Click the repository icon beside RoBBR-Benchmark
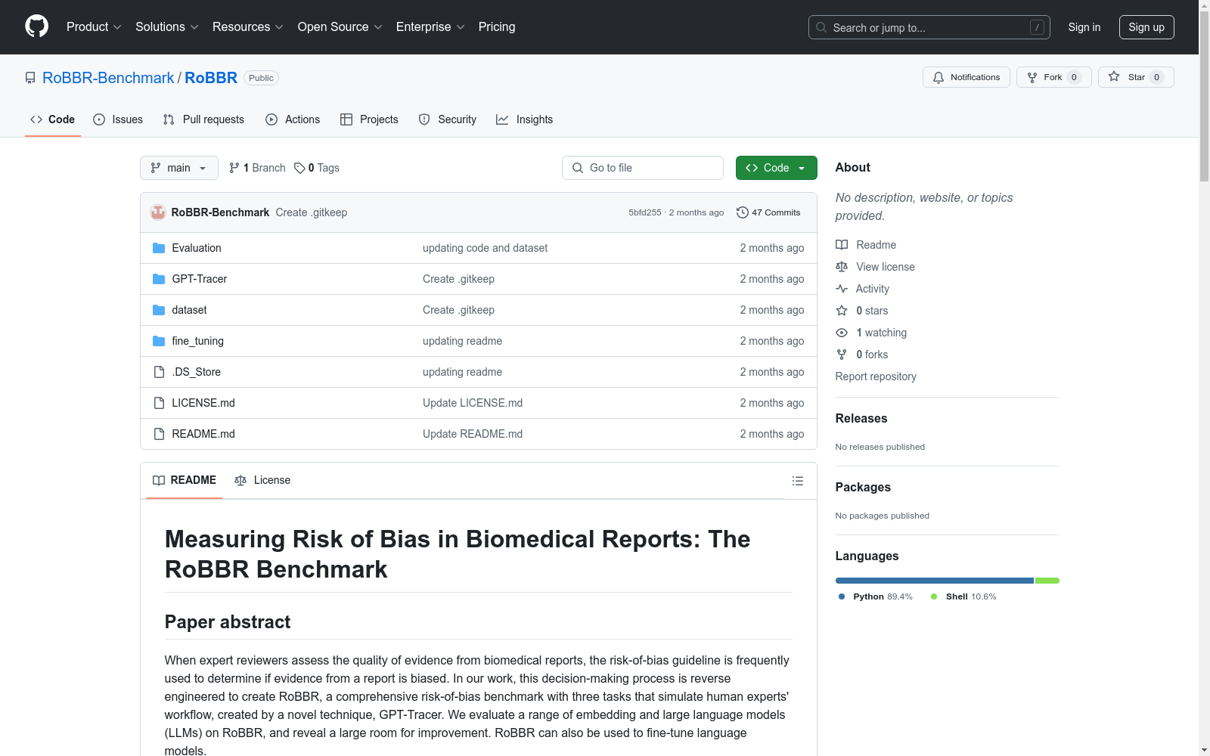The image size is (1210, 756). point(30,78)
